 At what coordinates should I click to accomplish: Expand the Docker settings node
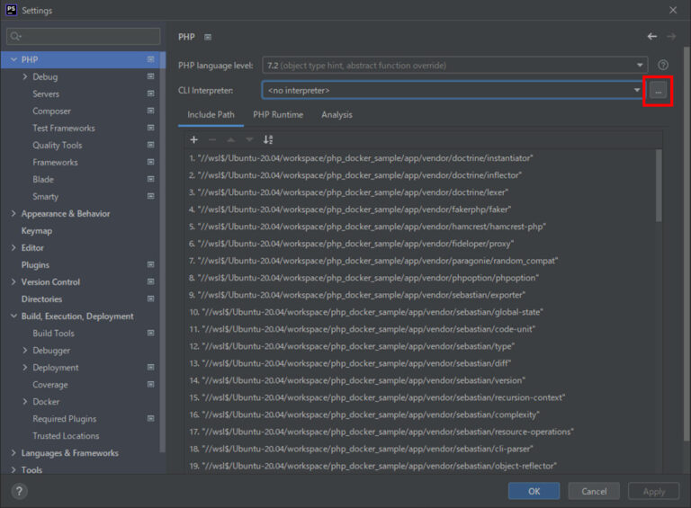(25, 402)
